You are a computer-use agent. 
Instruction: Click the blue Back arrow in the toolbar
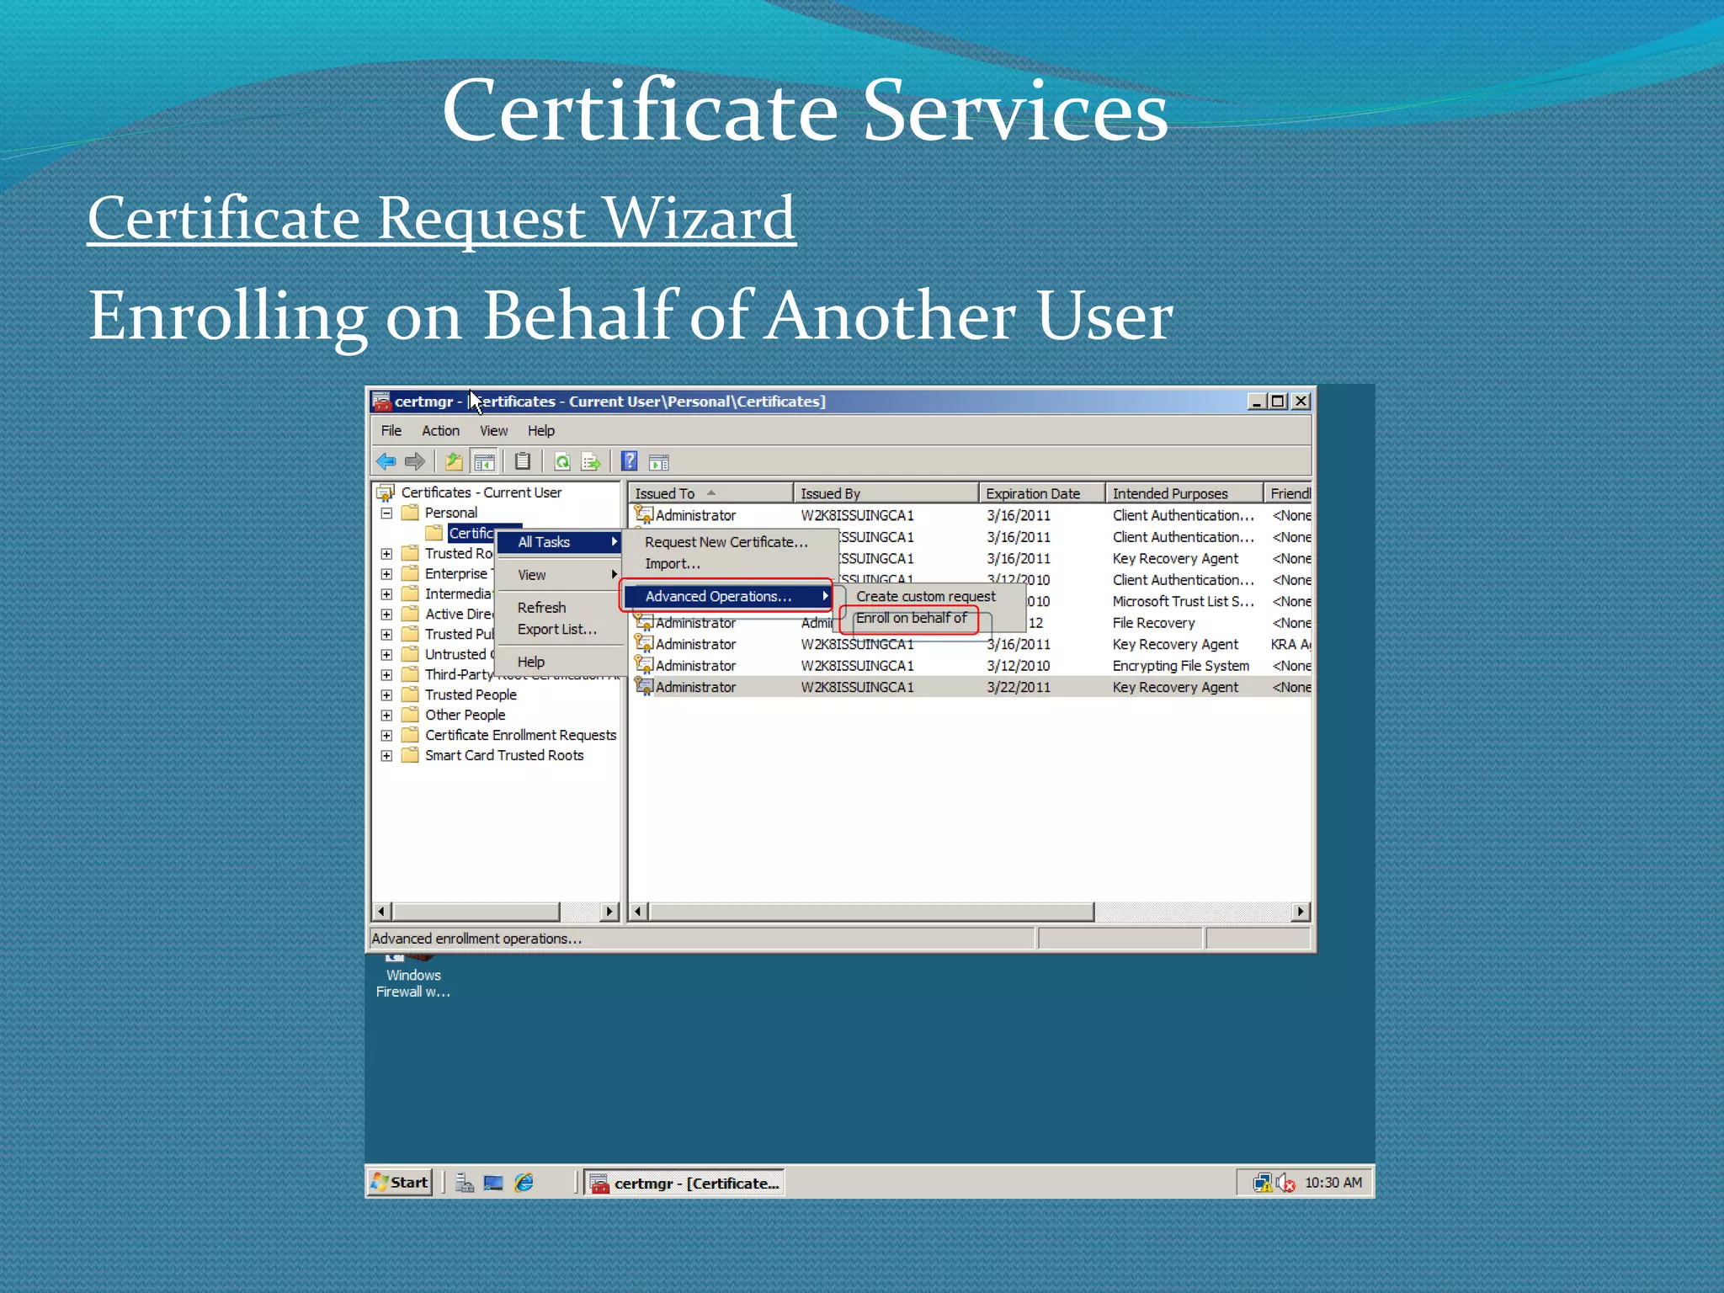coord(386,461)
